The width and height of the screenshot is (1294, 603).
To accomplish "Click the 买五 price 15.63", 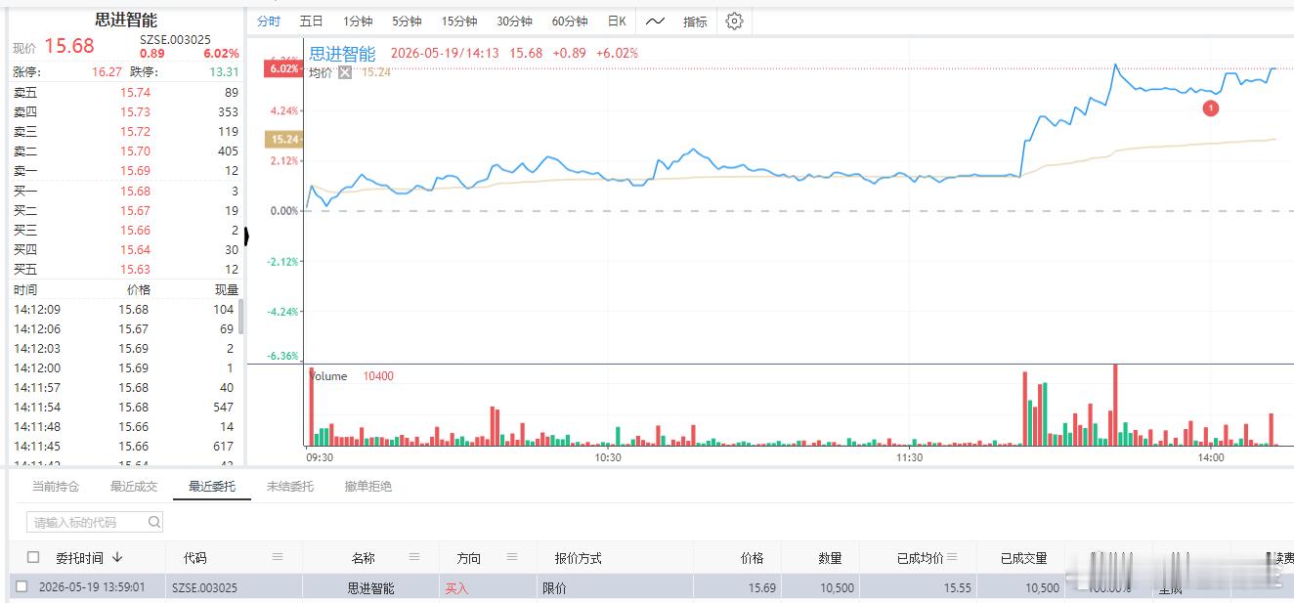I will [x=135, y=269].
